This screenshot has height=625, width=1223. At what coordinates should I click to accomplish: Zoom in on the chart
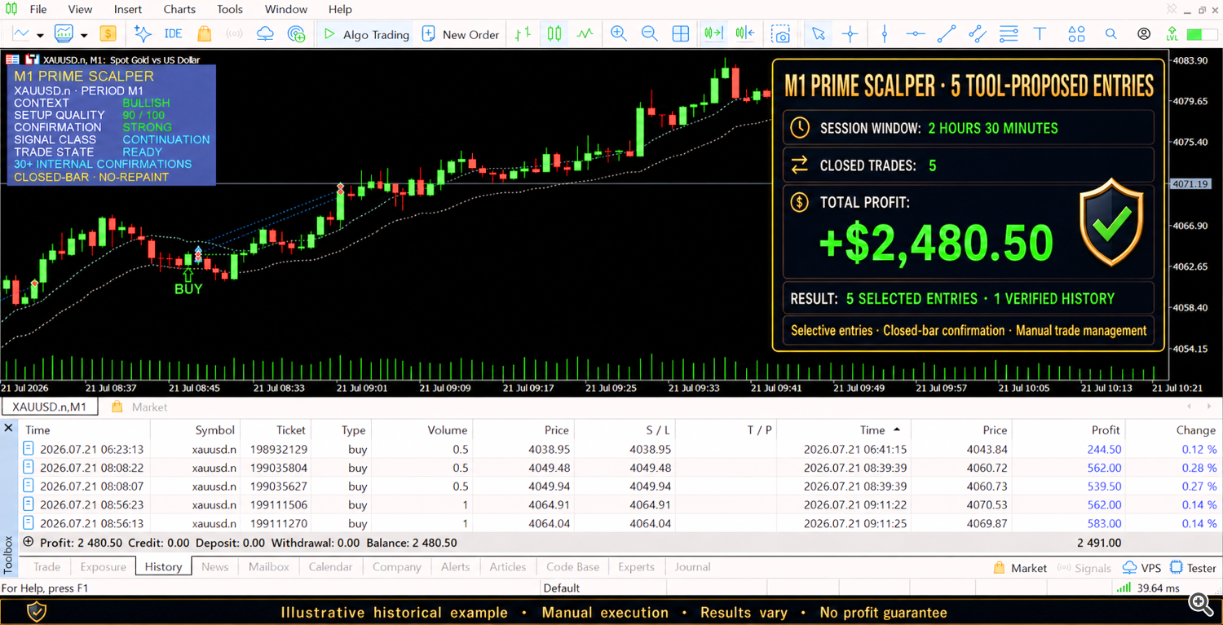619,33
